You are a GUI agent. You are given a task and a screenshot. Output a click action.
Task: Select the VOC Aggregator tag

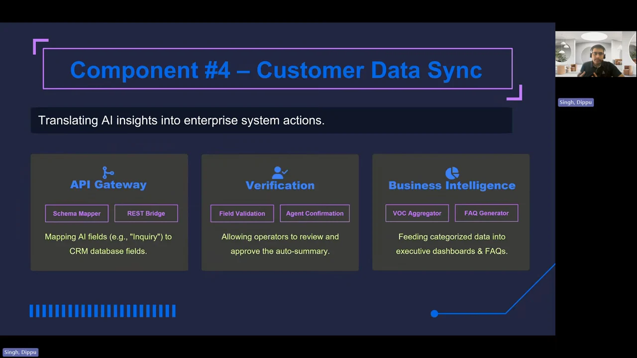(417, 213)
